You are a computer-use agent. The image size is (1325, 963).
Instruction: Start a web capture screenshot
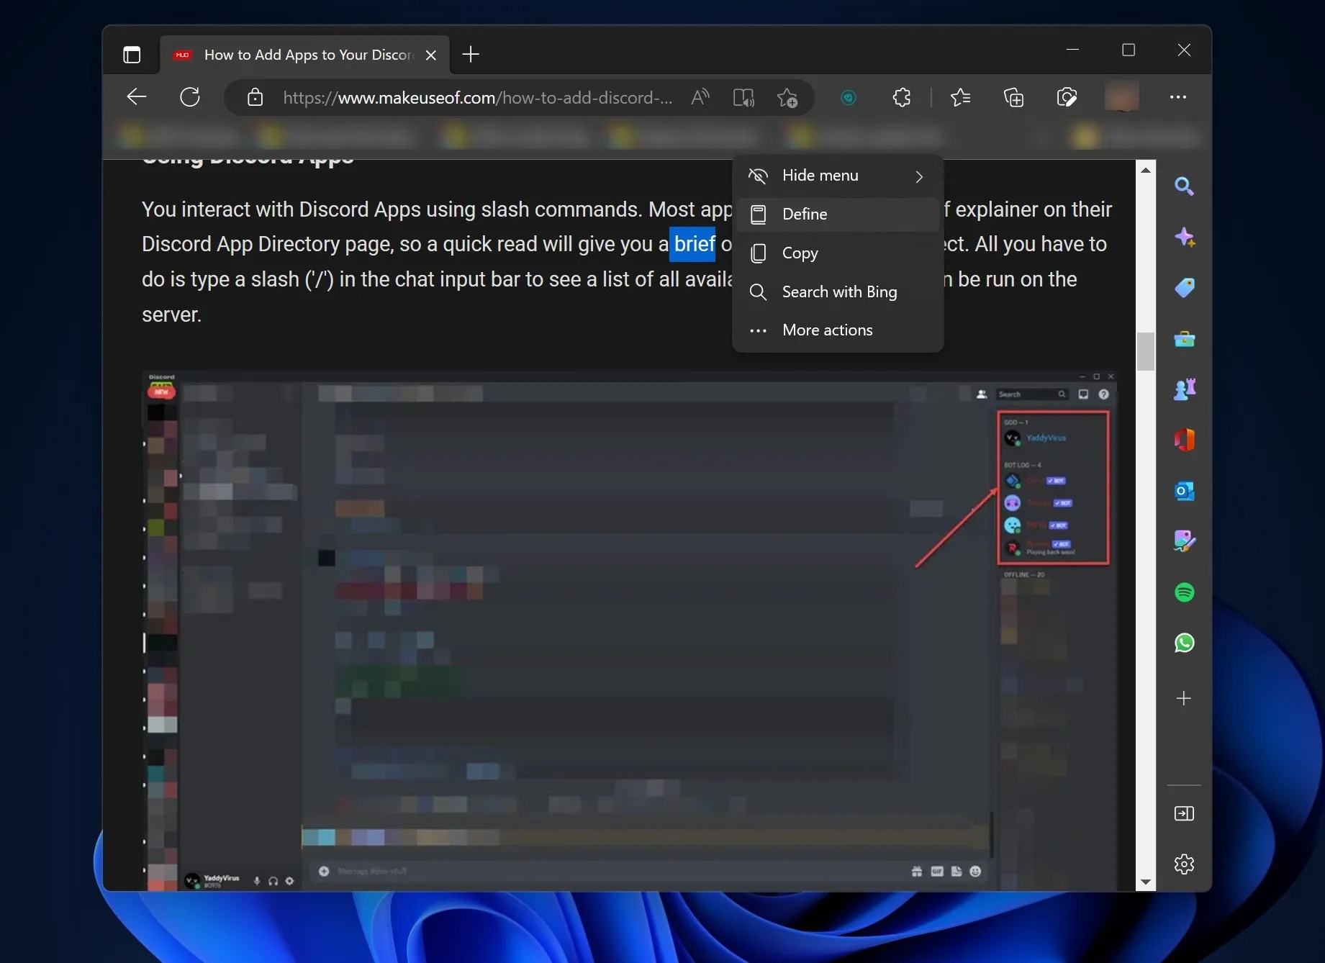(x=1067, y=97)
